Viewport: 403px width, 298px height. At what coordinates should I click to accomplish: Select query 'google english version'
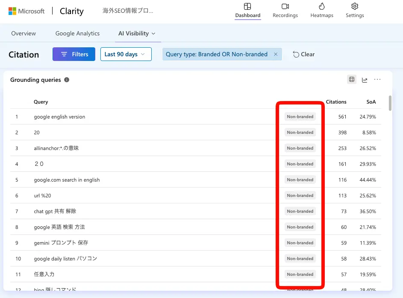(x=59, y=117)
